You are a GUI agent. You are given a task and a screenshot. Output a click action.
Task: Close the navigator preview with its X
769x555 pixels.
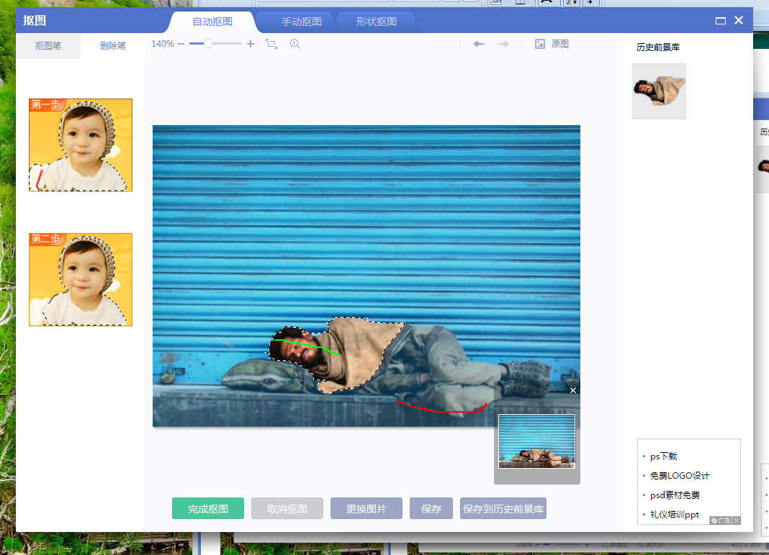pos(572,390)
